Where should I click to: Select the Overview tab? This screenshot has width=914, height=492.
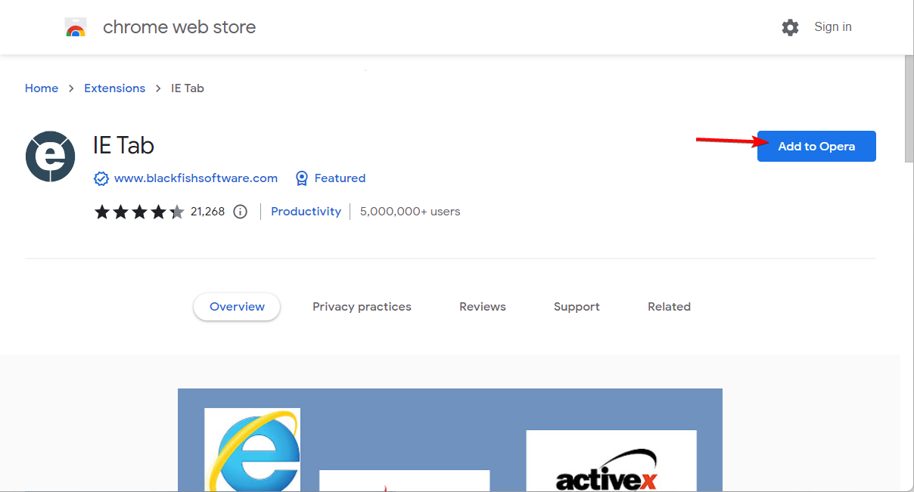coord(237,307)
